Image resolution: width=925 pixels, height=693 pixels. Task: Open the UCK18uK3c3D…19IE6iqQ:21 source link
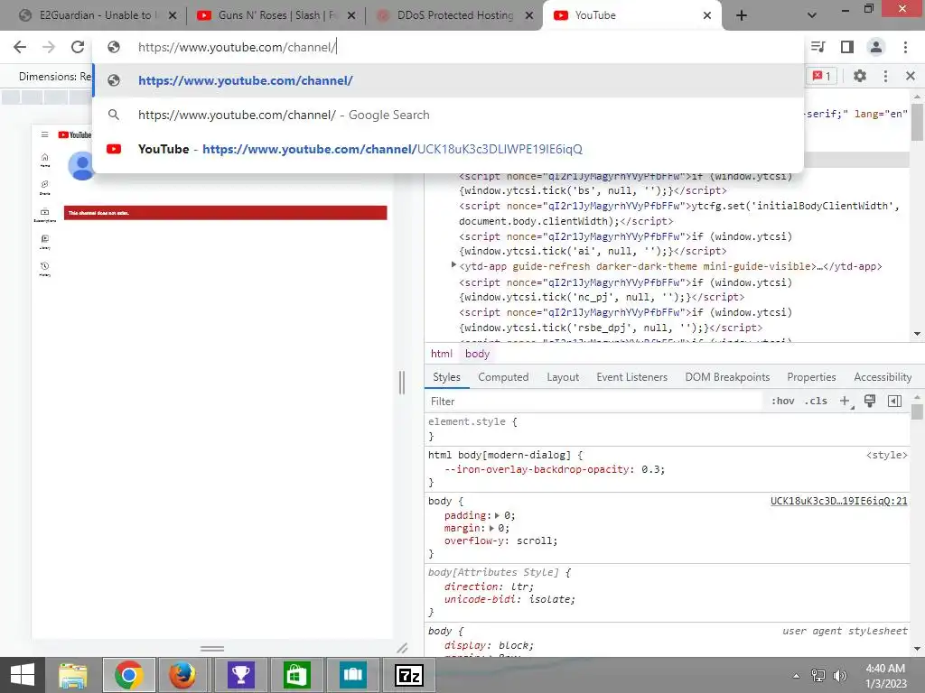(x=838, y=501)
